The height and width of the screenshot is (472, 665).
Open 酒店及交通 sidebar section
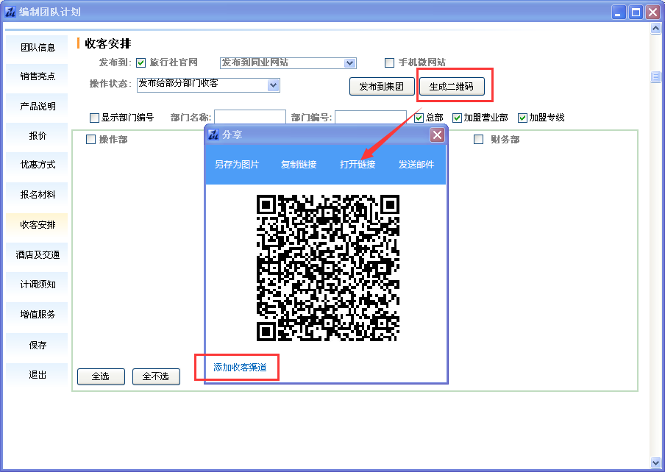click(38, 254)
